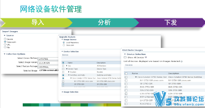The image size is (205, 108).
Task: Collapse Image Source section
Action: (62, 39)
